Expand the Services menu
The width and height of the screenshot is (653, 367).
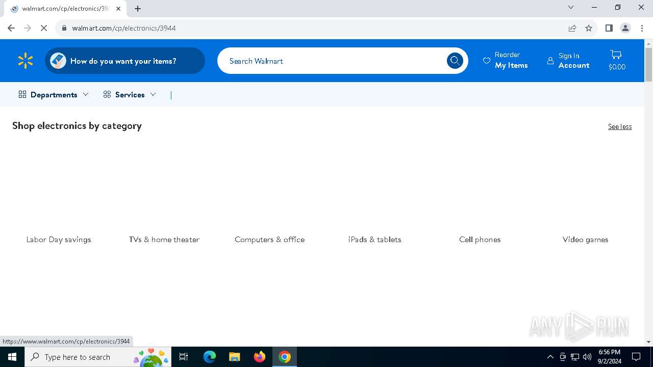(130, 95)
